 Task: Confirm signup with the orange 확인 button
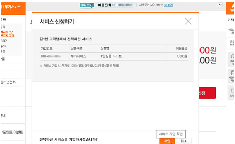click(167, 141)
